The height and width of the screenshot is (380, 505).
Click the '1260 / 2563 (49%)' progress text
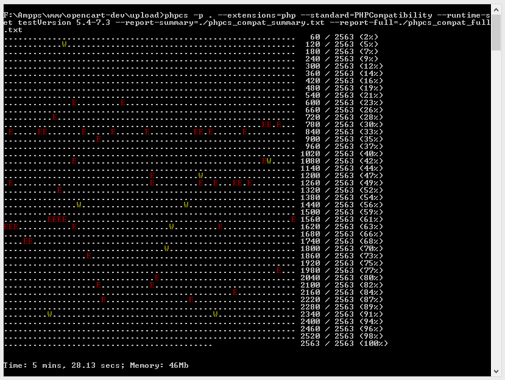pyautogui.click(x=342, y=183)
